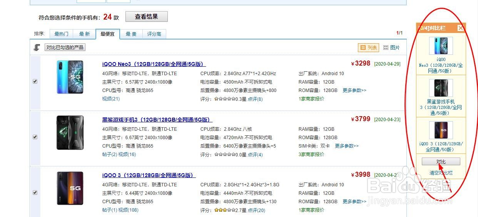Switch to the 最新 sort tab

tap(85, 34)
